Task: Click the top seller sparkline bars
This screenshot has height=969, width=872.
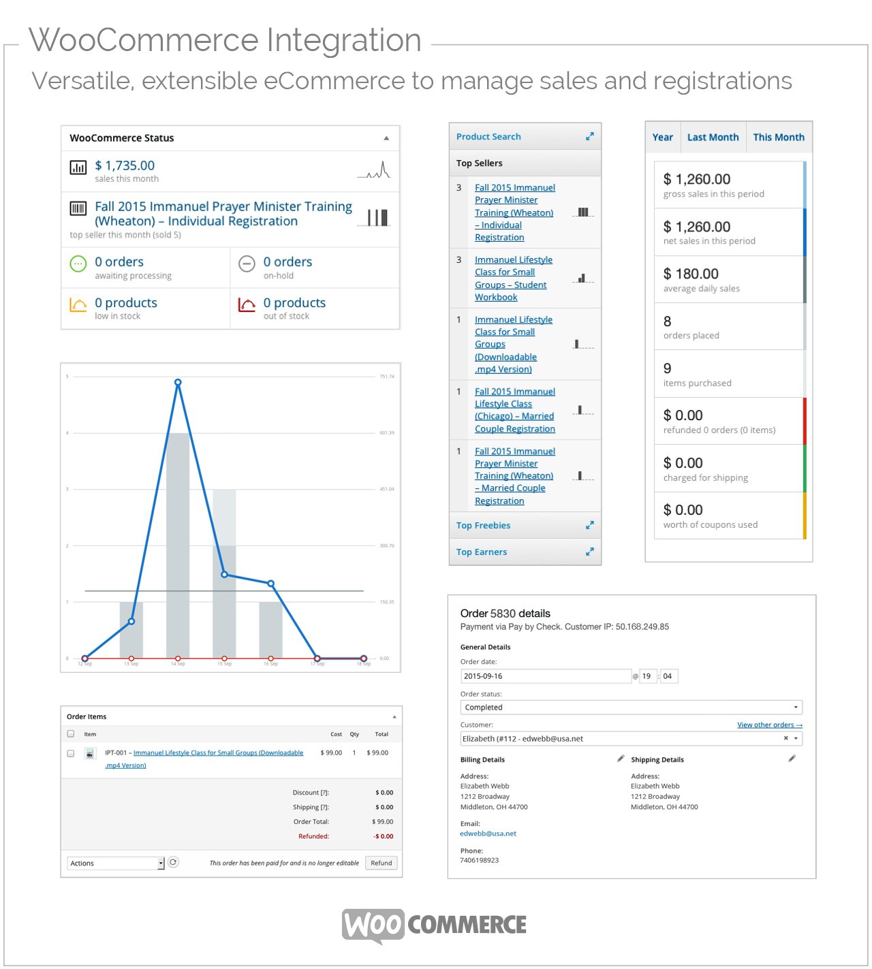Action: [x=374, y=218]
